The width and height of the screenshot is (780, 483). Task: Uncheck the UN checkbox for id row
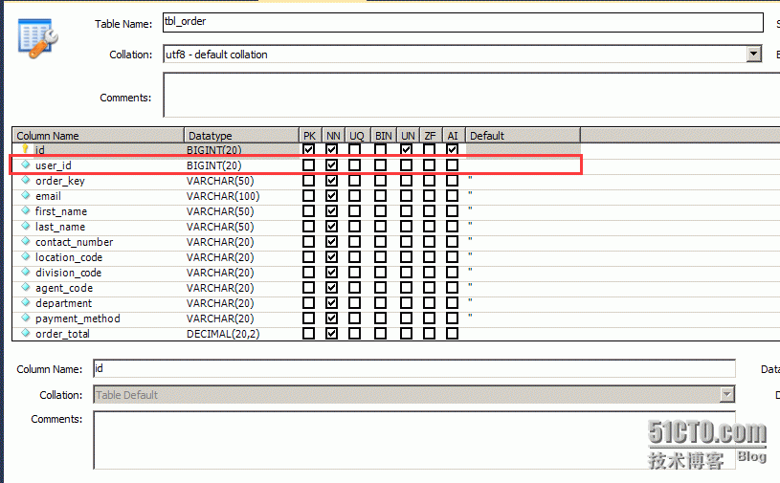click(x=407, y=149)
